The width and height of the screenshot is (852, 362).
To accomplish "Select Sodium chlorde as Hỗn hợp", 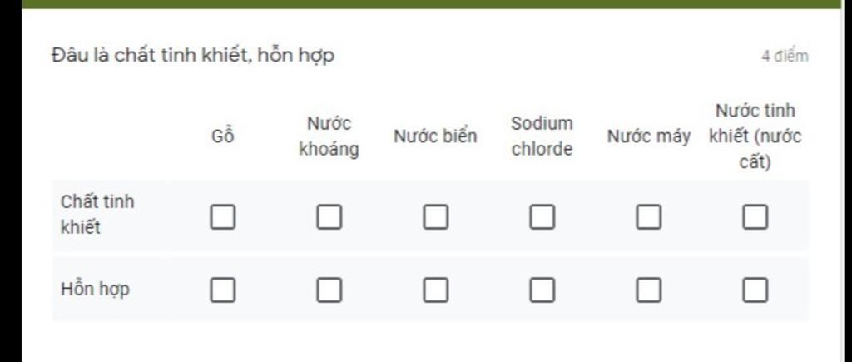I will tap(542, 290).
